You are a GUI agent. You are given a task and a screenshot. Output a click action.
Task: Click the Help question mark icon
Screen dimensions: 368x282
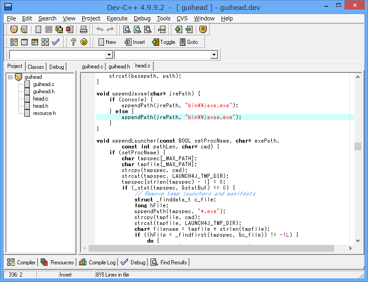click(73, 42)
